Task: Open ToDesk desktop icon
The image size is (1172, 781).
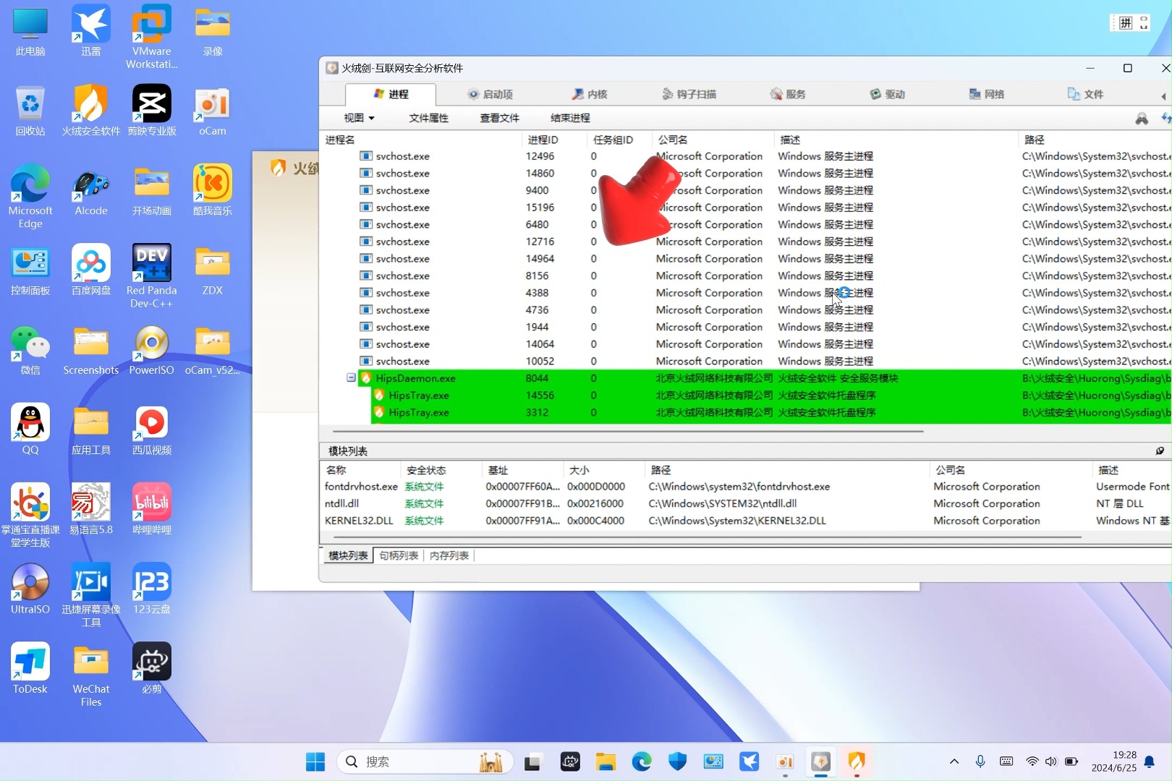Action: (x=30, y=668)
